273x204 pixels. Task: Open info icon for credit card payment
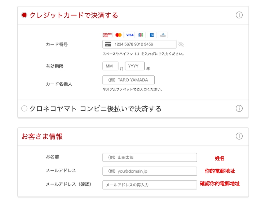tap(239, 15)
